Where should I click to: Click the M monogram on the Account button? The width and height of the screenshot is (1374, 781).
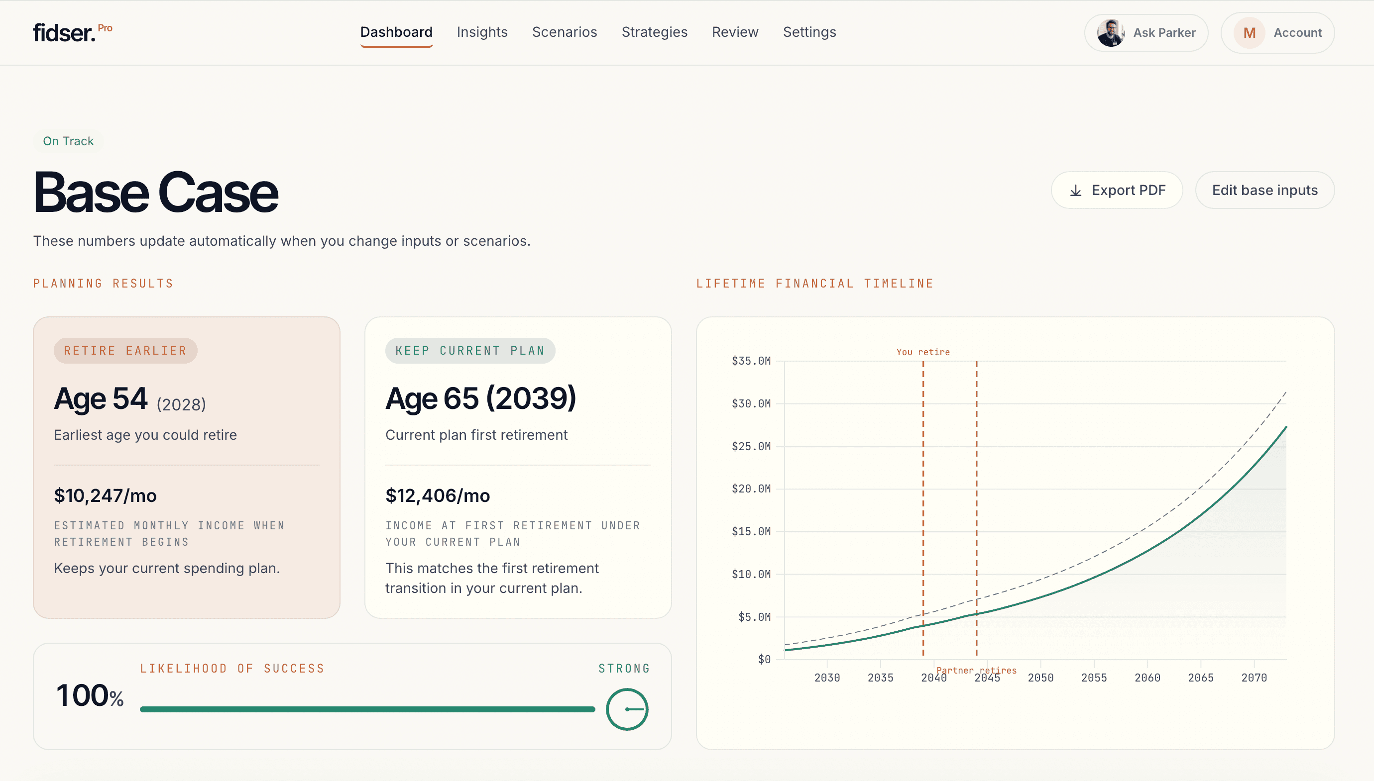[x=1249, y=32]
